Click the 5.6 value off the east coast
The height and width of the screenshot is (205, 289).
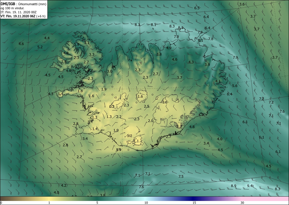coord(235,86)
